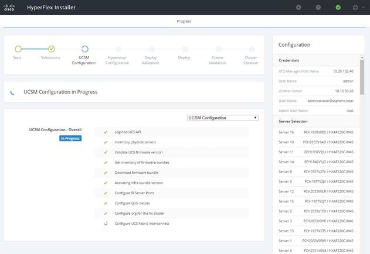Click the Validations step checkmark circle
Screen dimensions: 370x254
tap(52, 49)
